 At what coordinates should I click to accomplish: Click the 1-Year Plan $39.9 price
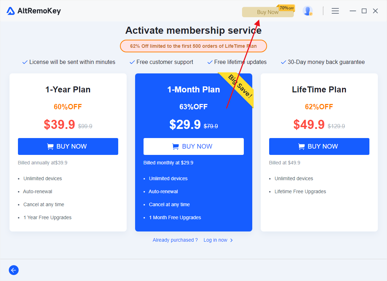(x=59, y=124)
